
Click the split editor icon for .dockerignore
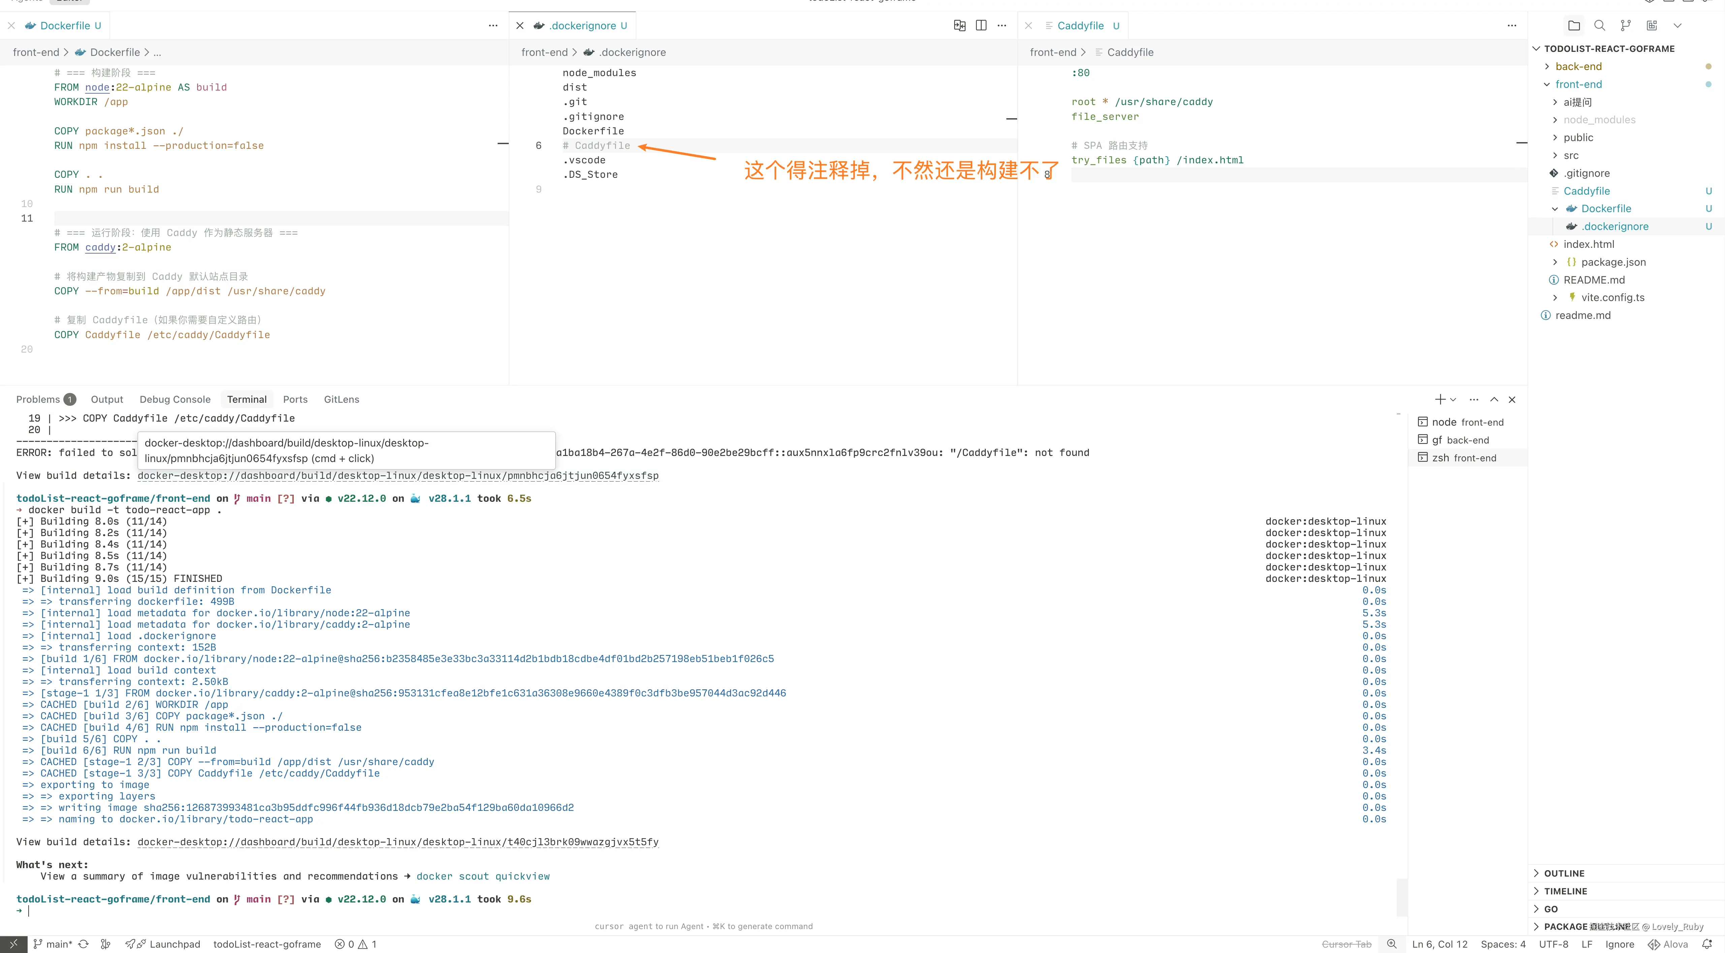[x=980, y=26]
